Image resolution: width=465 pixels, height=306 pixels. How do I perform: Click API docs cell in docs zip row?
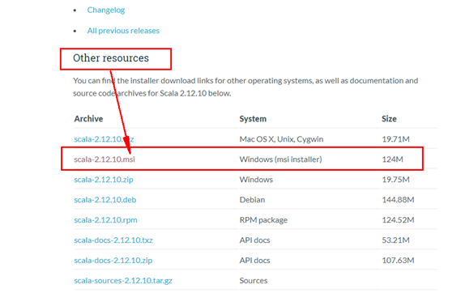pyautogui.click(x=254, y=260)
